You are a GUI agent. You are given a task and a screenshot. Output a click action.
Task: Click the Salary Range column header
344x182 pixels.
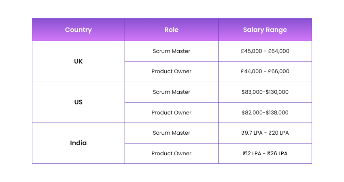265,30
